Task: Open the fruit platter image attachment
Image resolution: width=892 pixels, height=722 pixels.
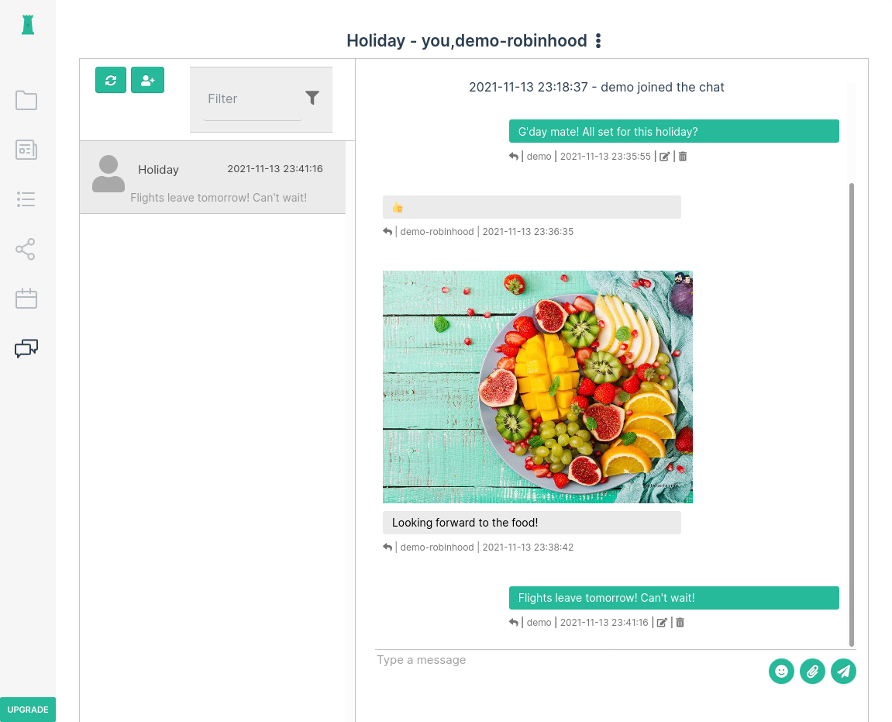Action: [x=537, y=387]
